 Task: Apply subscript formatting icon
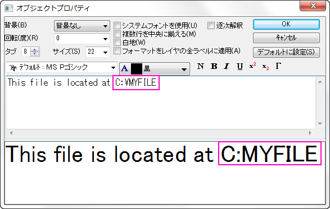pos(265,67)
